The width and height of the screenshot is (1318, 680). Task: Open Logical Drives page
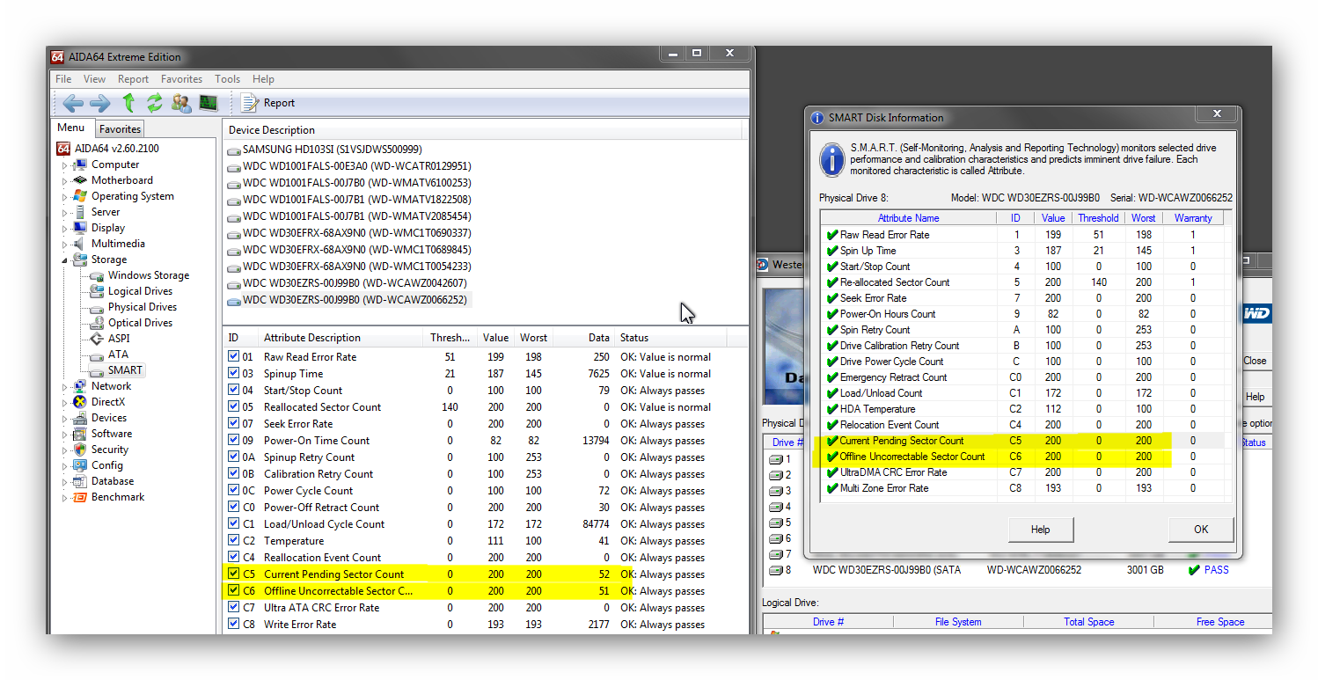tap(140, 291)
